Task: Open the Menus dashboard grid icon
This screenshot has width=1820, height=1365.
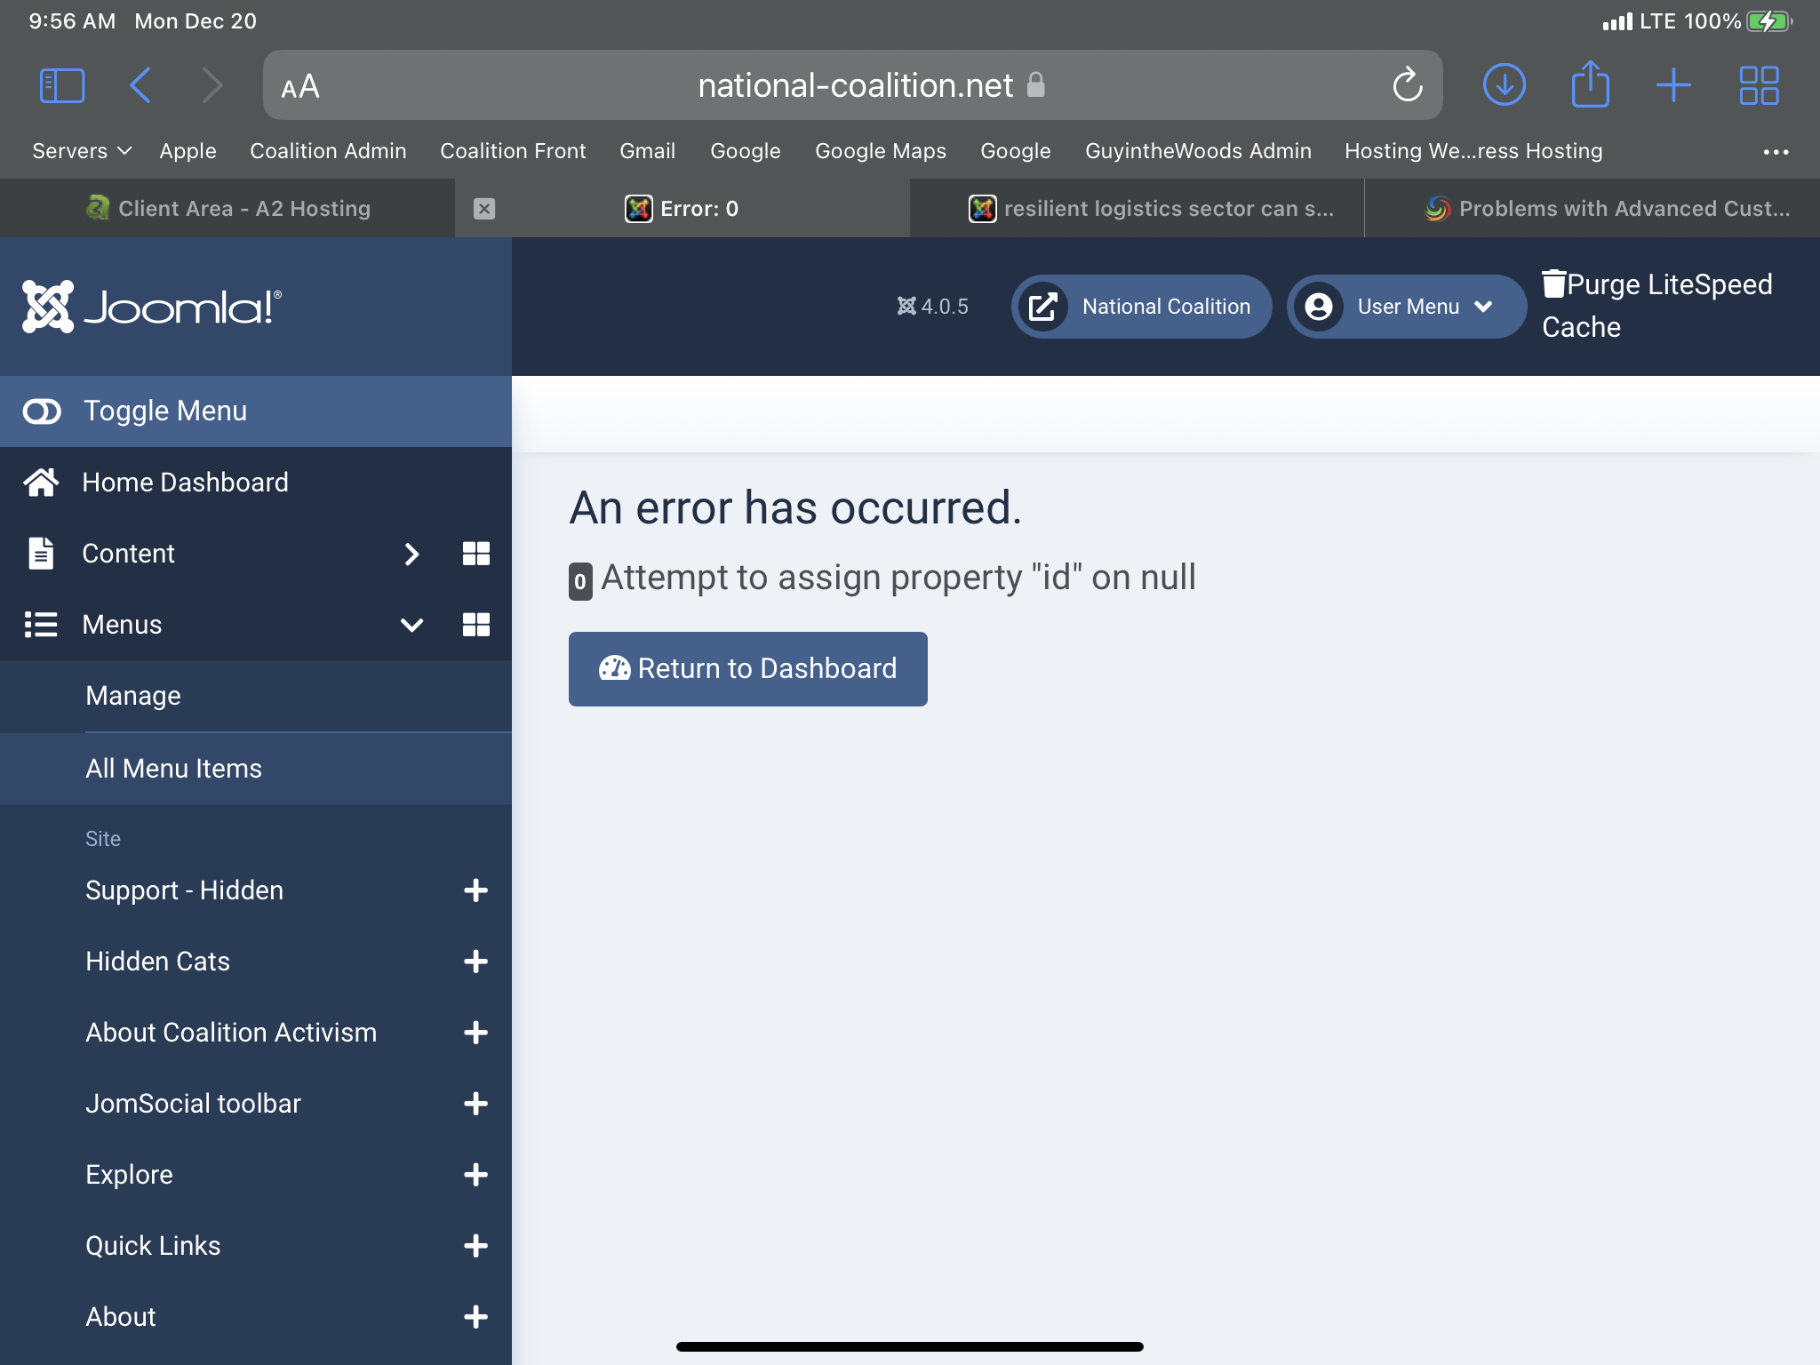Action: tap(476, 625)
